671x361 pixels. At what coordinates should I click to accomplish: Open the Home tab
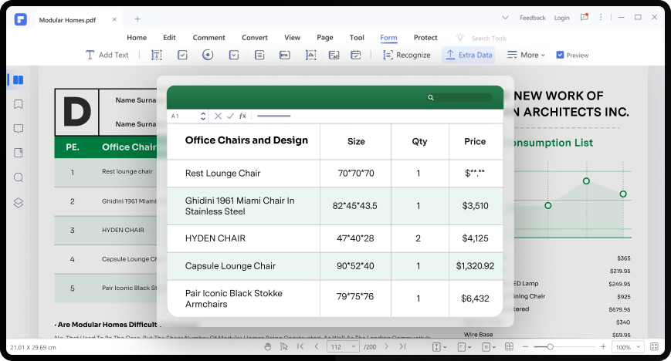pos(137,38)
